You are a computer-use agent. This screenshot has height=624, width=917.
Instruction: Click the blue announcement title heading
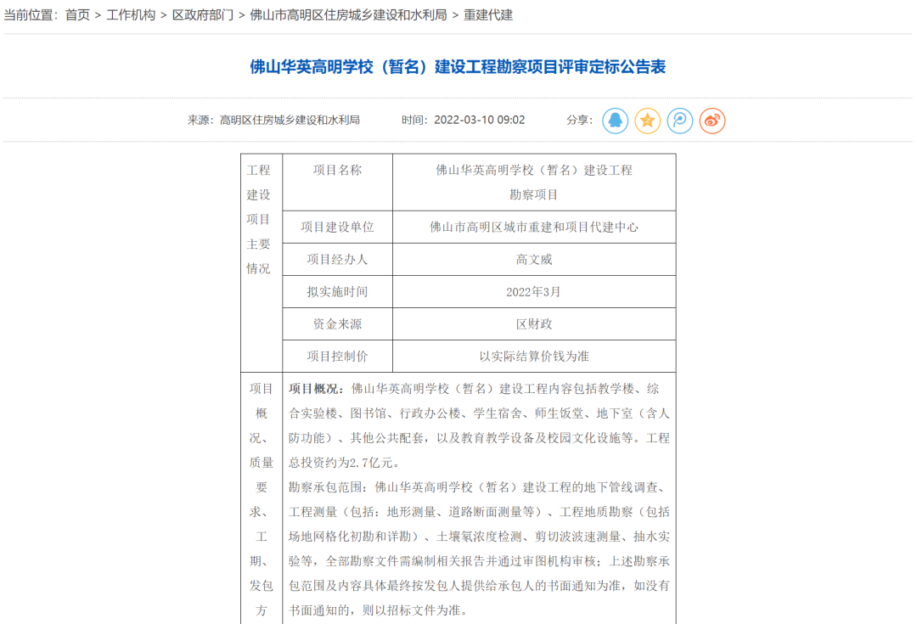tap(458, 67)
